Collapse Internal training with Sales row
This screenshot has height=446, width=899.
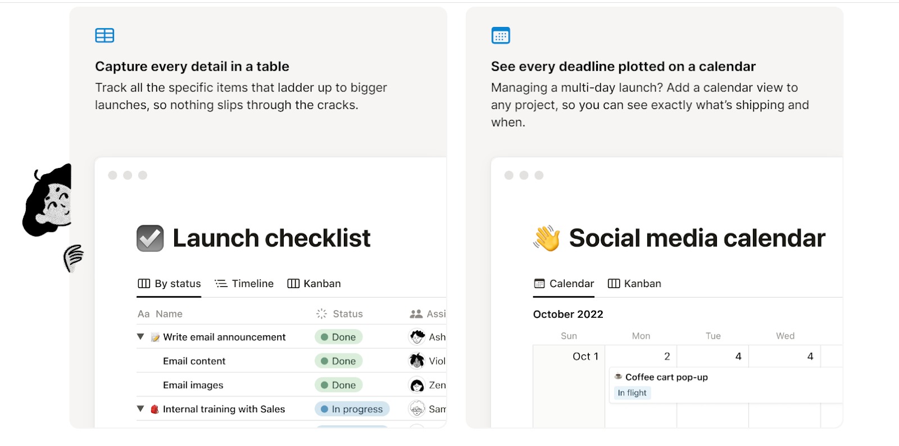[140, 409]
